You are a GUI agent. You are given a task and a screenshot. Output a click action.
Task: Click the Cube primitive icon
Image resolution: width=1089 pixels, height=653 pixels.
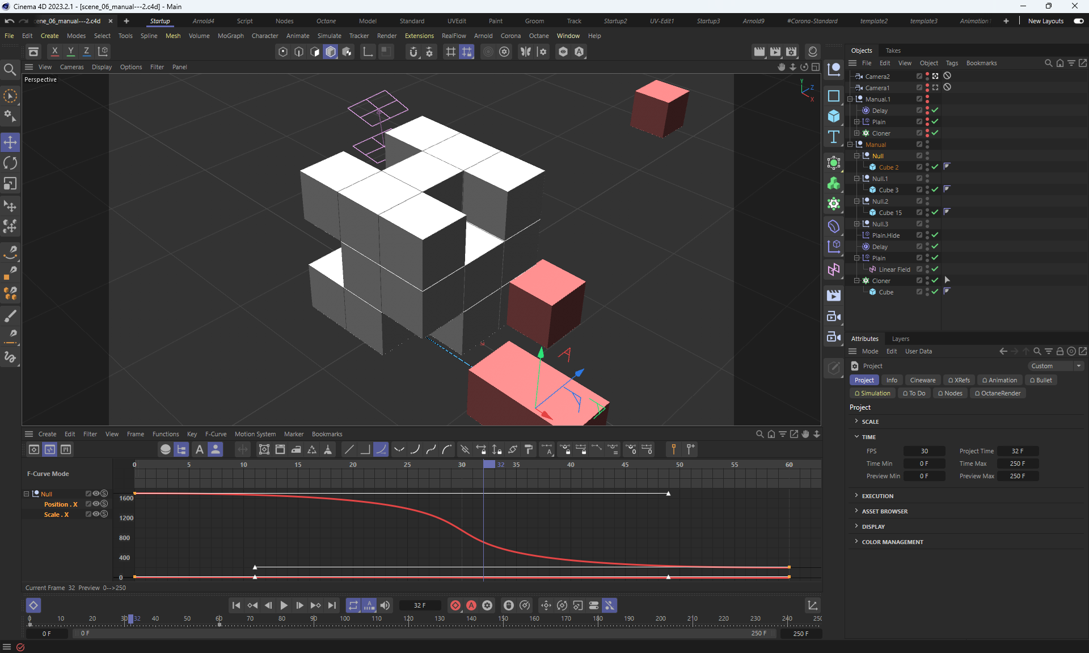(833, 116)
